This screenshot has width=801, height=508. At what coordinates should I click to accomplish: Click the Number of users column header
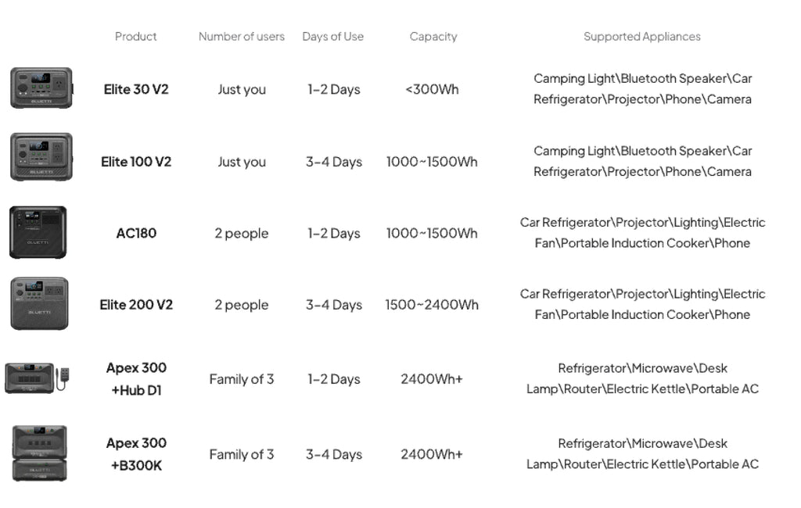point(242,37)
